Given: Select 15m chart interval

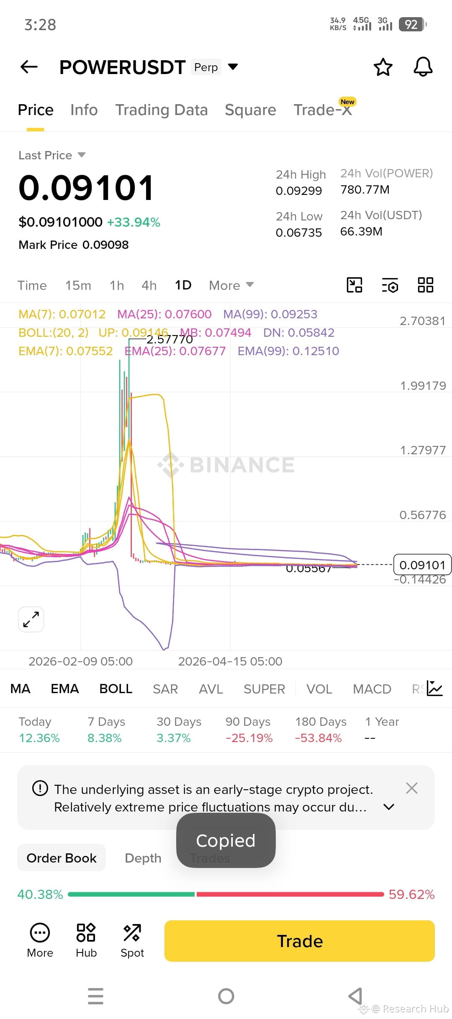Looking at the screenshot, I should tap(78, 285).
